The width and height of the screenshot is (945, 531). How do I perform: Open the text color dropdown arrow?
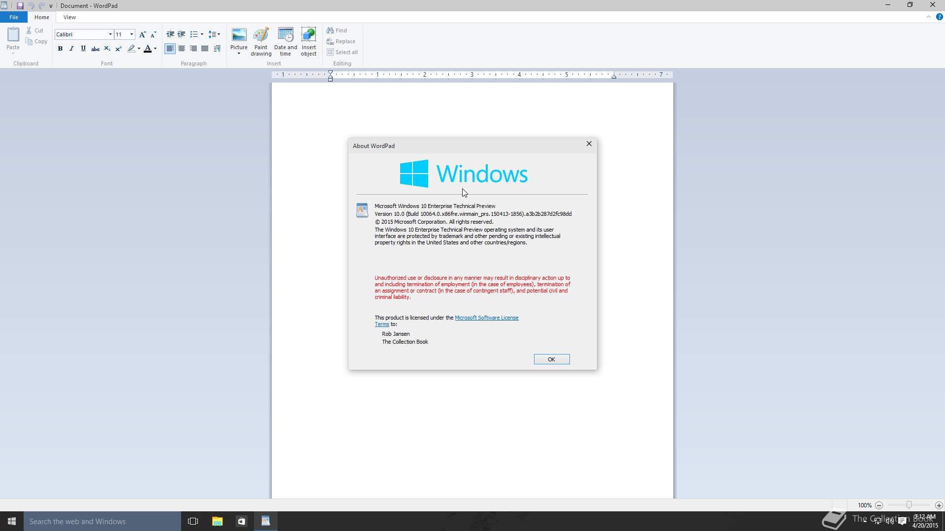pos(155,49)
